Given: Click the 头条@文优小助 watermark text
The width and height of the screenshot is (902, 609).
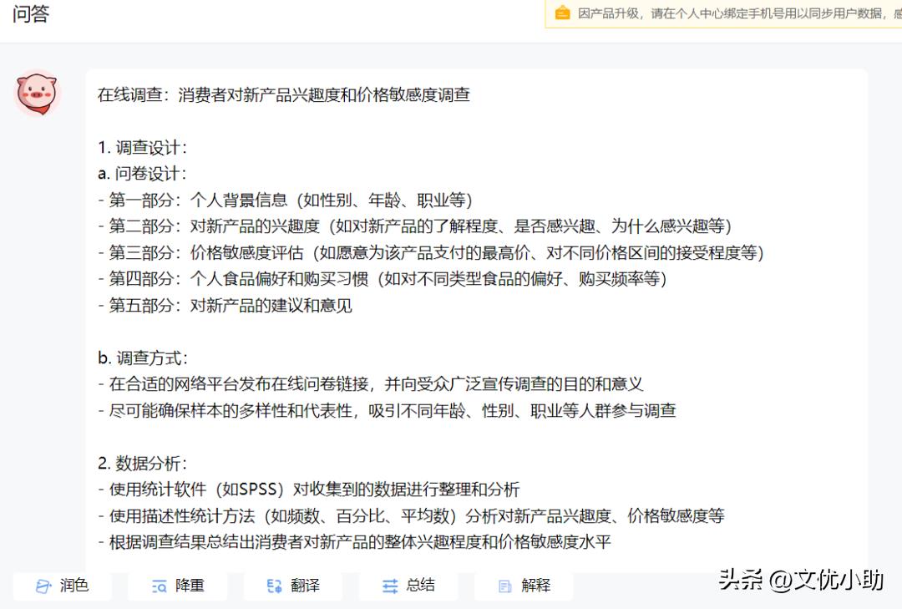Looking at the screenshot, I should click(800, 580).
